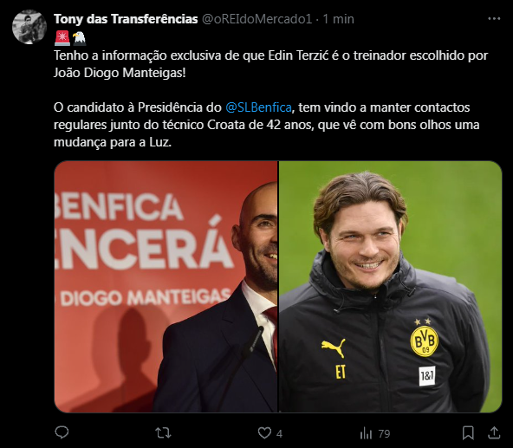Click the reply speech bubble icon
This screenshot has height=448, width=513.
(62, 432)
